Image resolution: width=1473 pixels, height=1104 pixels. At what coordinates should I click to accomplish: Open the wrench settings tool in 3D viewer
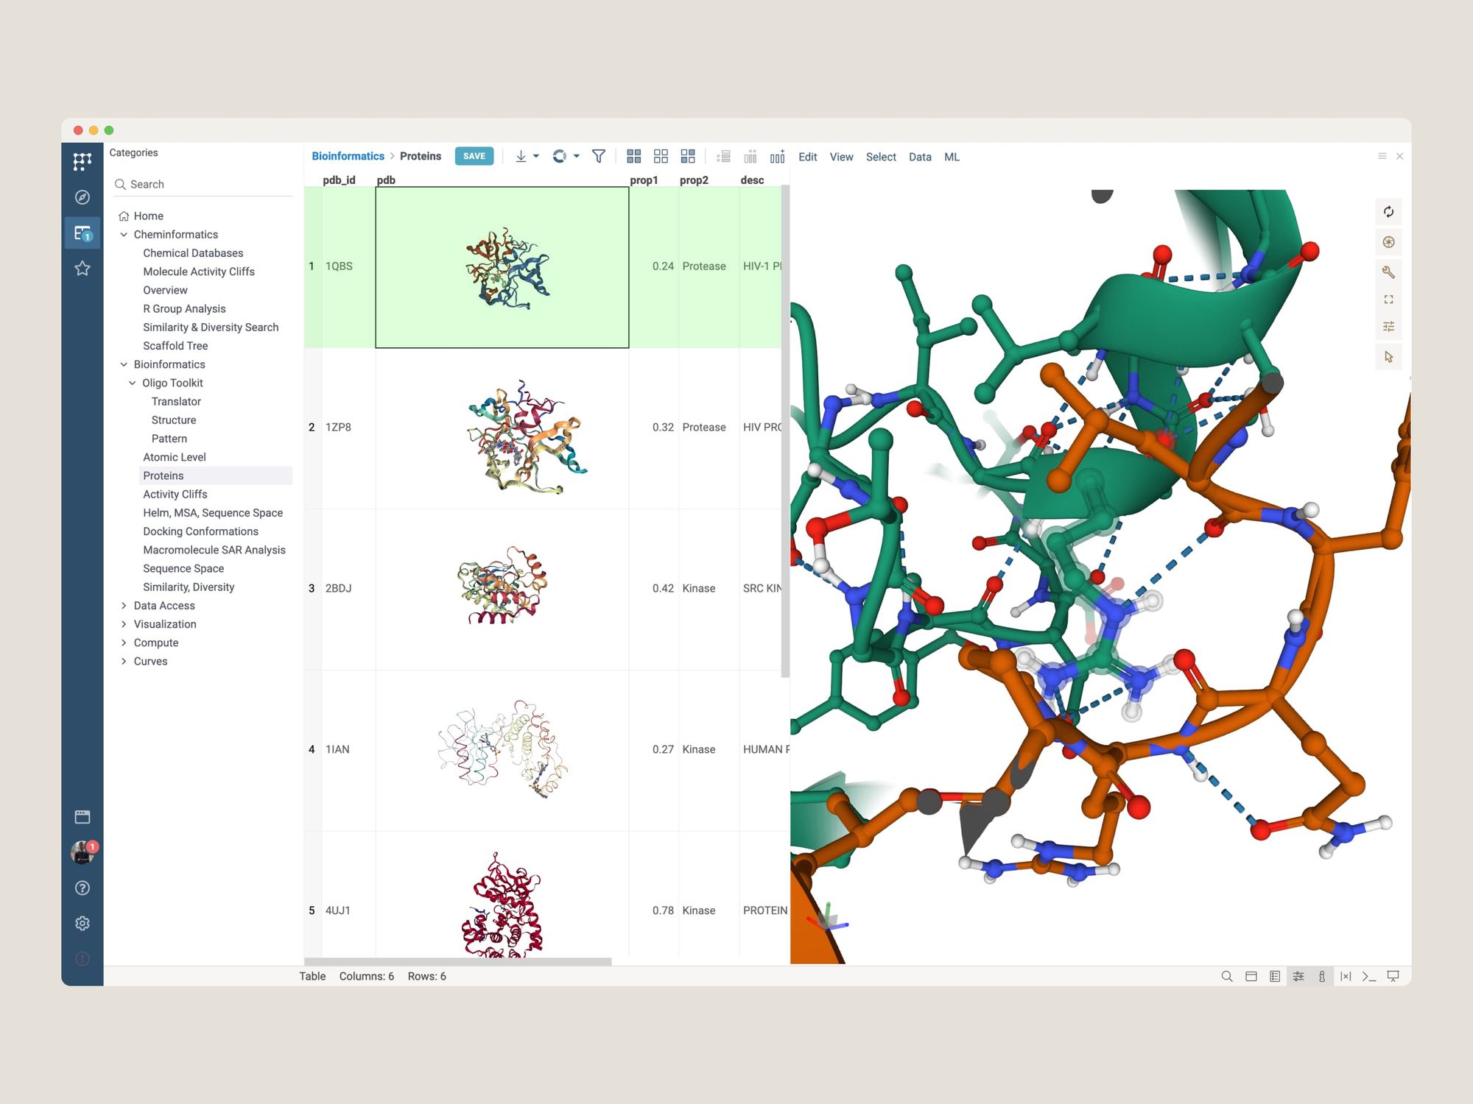point(1388,272)
